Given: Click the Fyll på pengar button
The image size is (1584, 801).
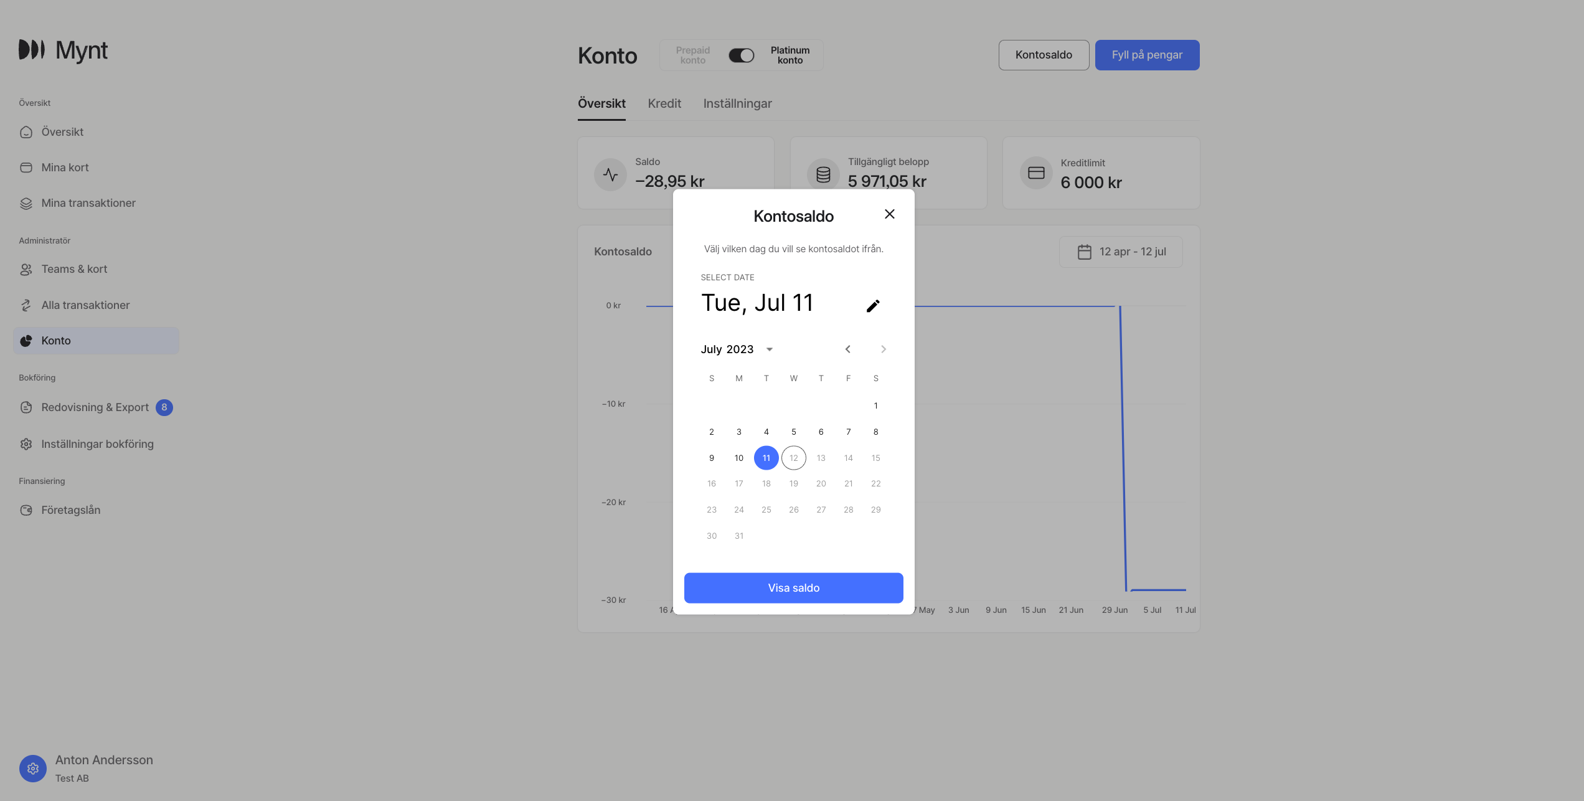Looking at the screenshot, I should [1147, 55].
